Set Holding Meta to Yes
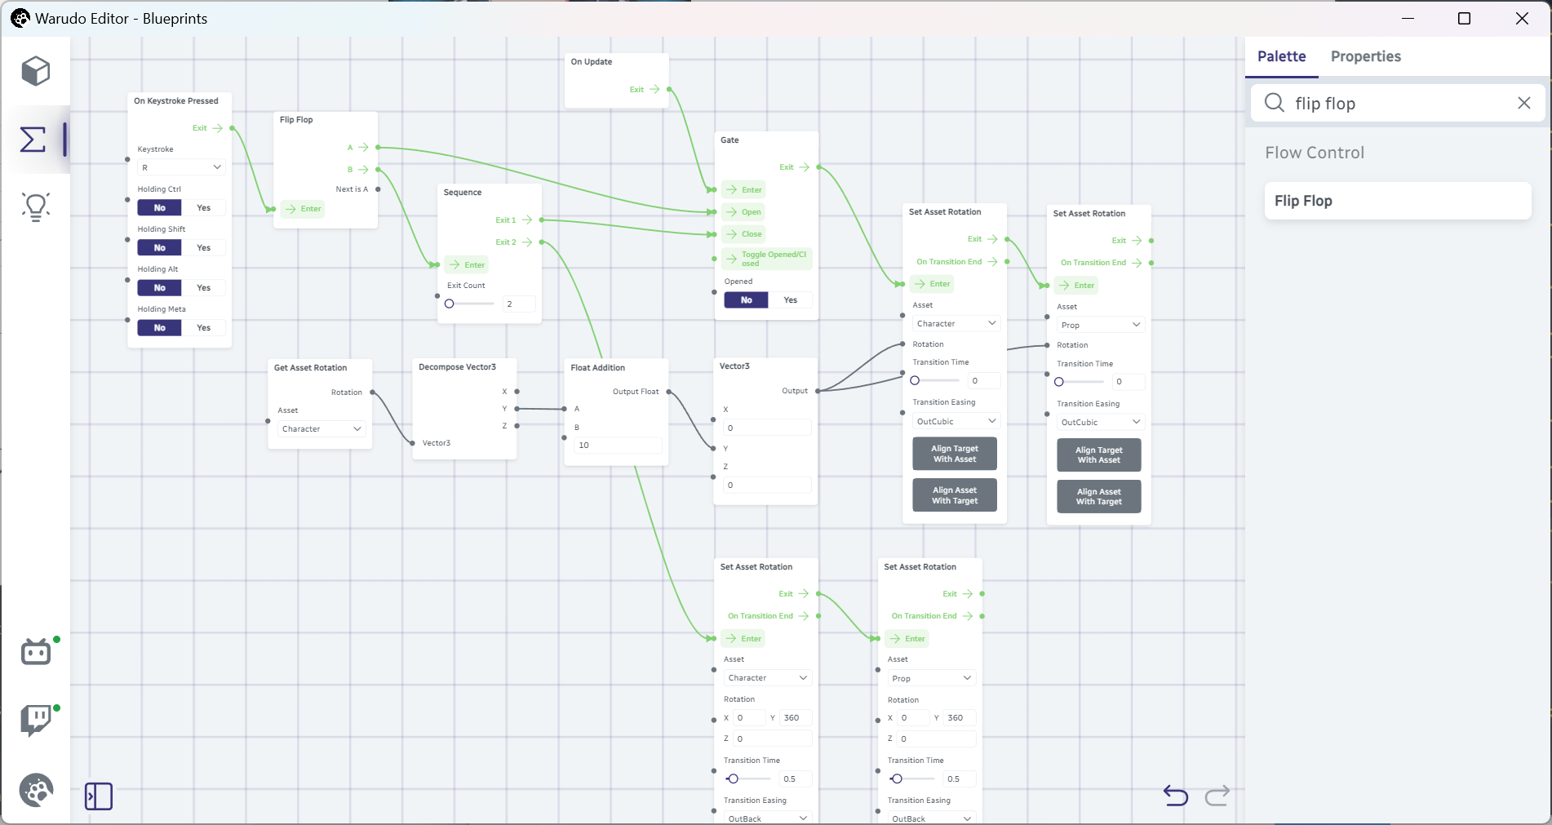Screen dimensions: 1552x825 [204, 328]
